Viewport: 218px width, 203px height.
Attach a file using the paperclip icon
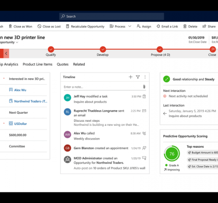coord(144,87)
